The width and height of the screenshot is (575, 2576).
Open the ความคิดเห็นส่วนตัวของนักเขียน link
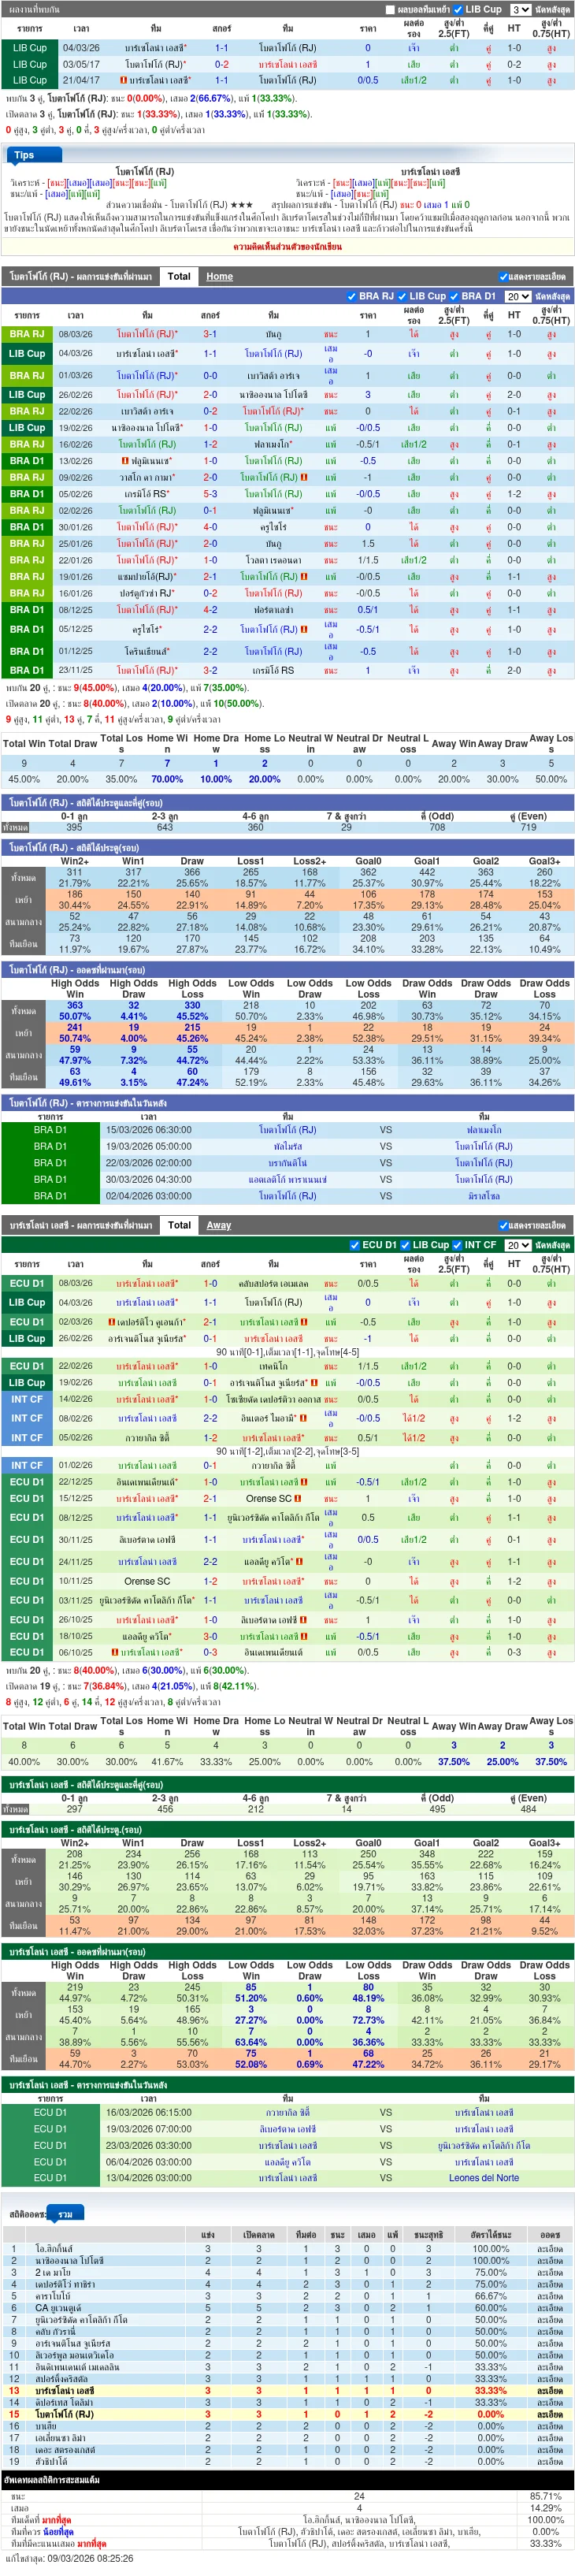coord(287,246)
